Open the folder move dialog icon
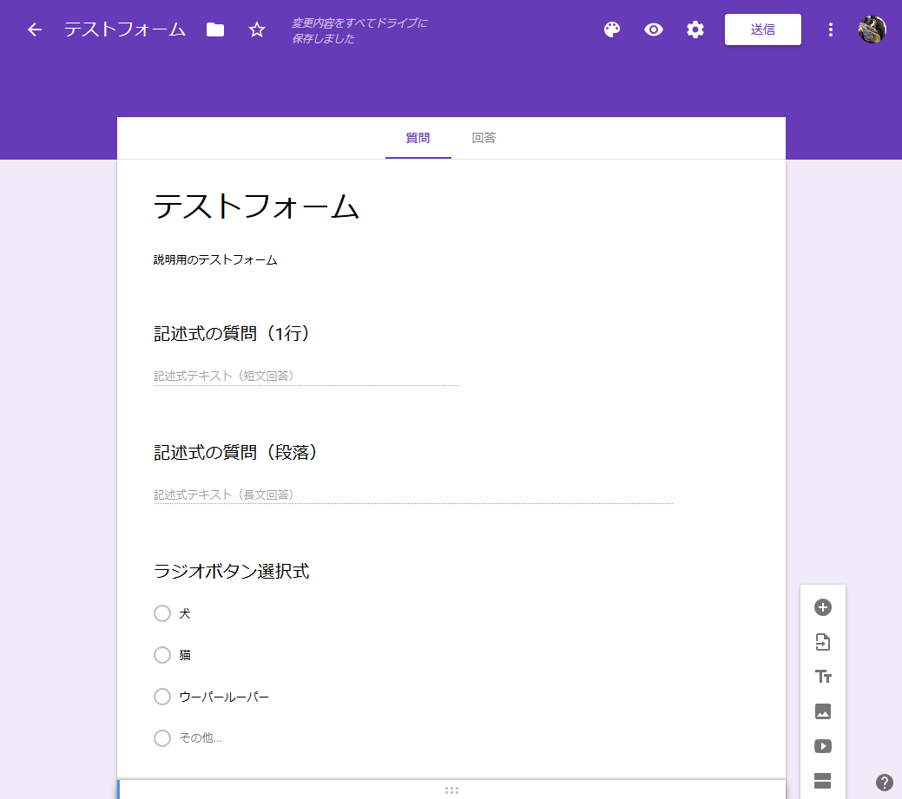Screen dimensions: 902x799 214,29
